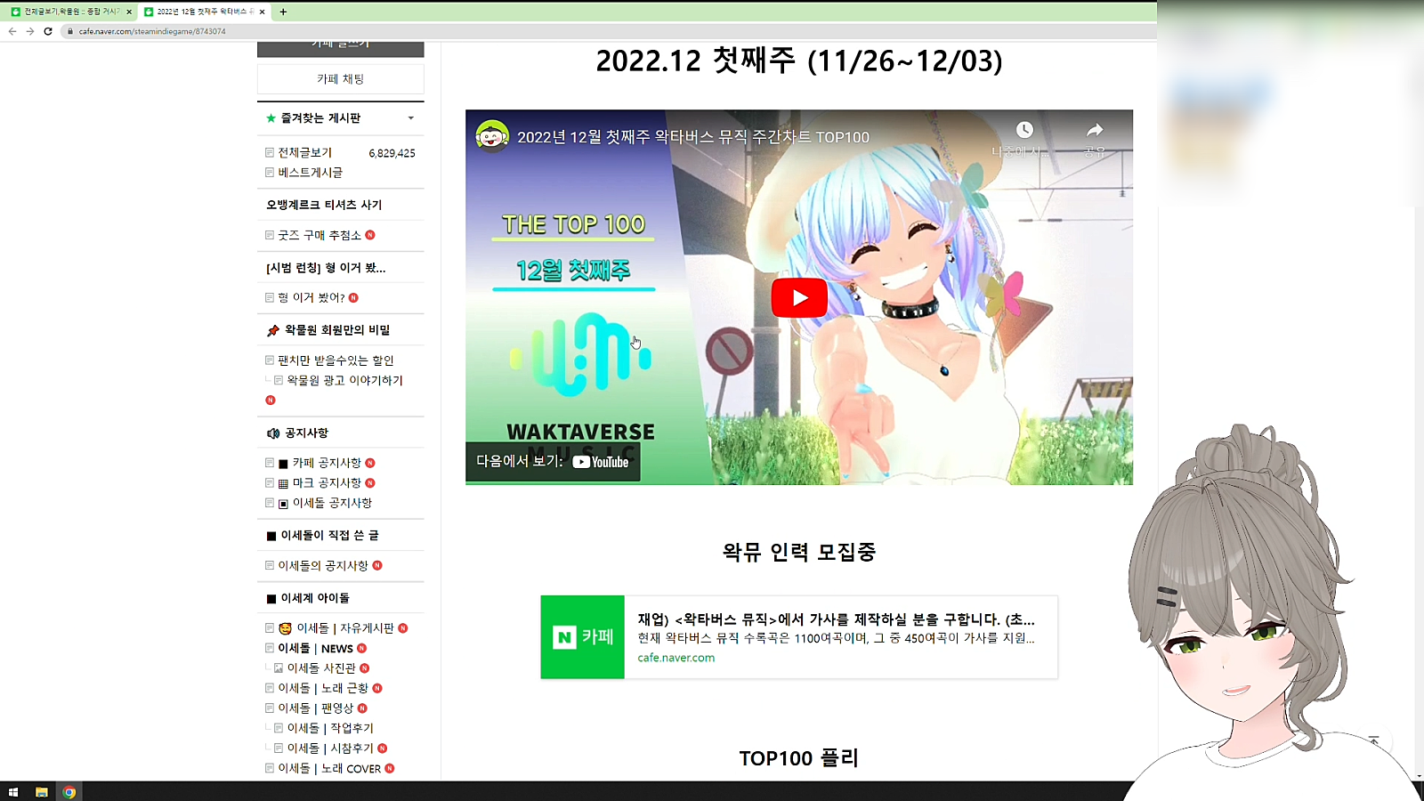The image size is (1424, 801).
Task: Open the '이세돌 | 노래 근황' board
Action: [323, 689]
